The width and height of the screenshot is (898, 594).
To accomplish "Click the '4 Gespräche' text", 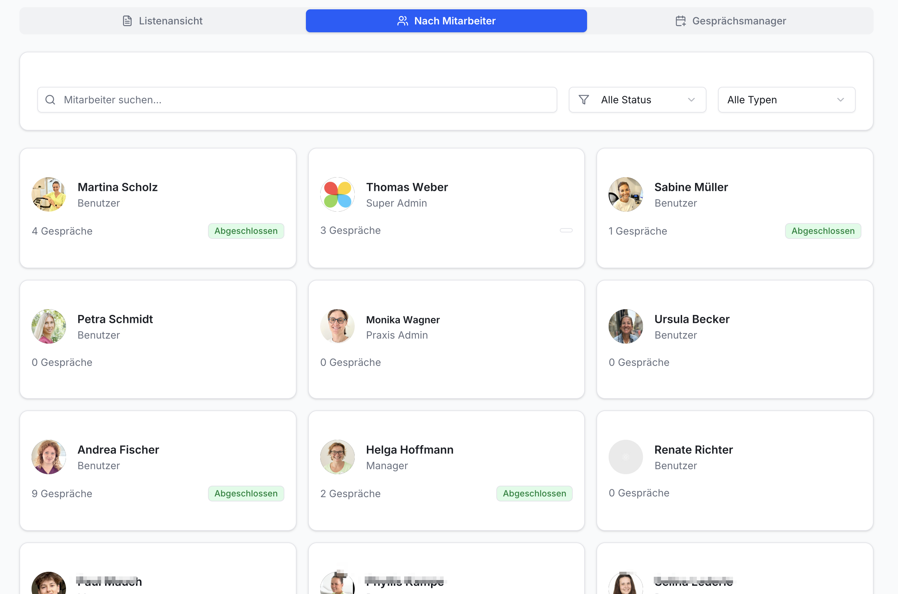I will [62, 231].
